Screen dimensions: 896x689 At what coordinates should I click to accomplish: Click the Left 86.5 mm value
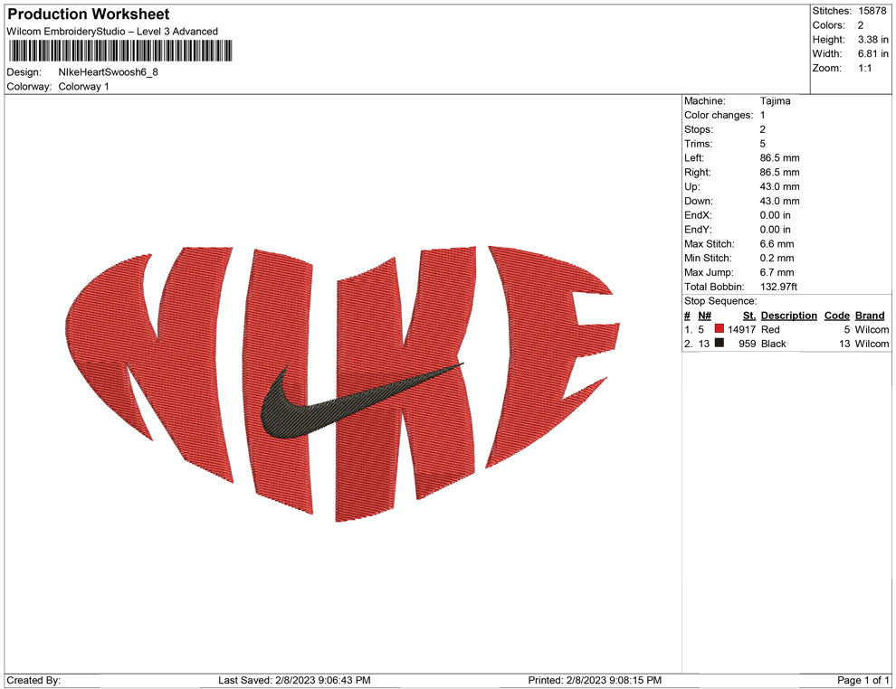click(x=779, y=157)
